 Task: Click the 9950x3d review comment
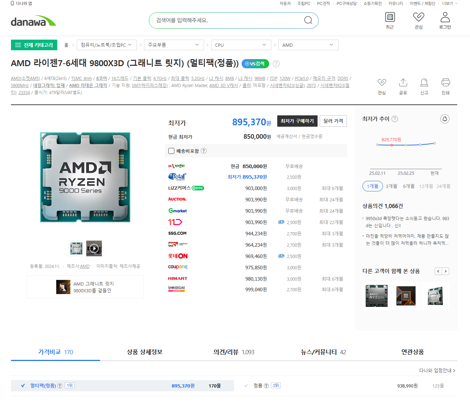point(407,222)
